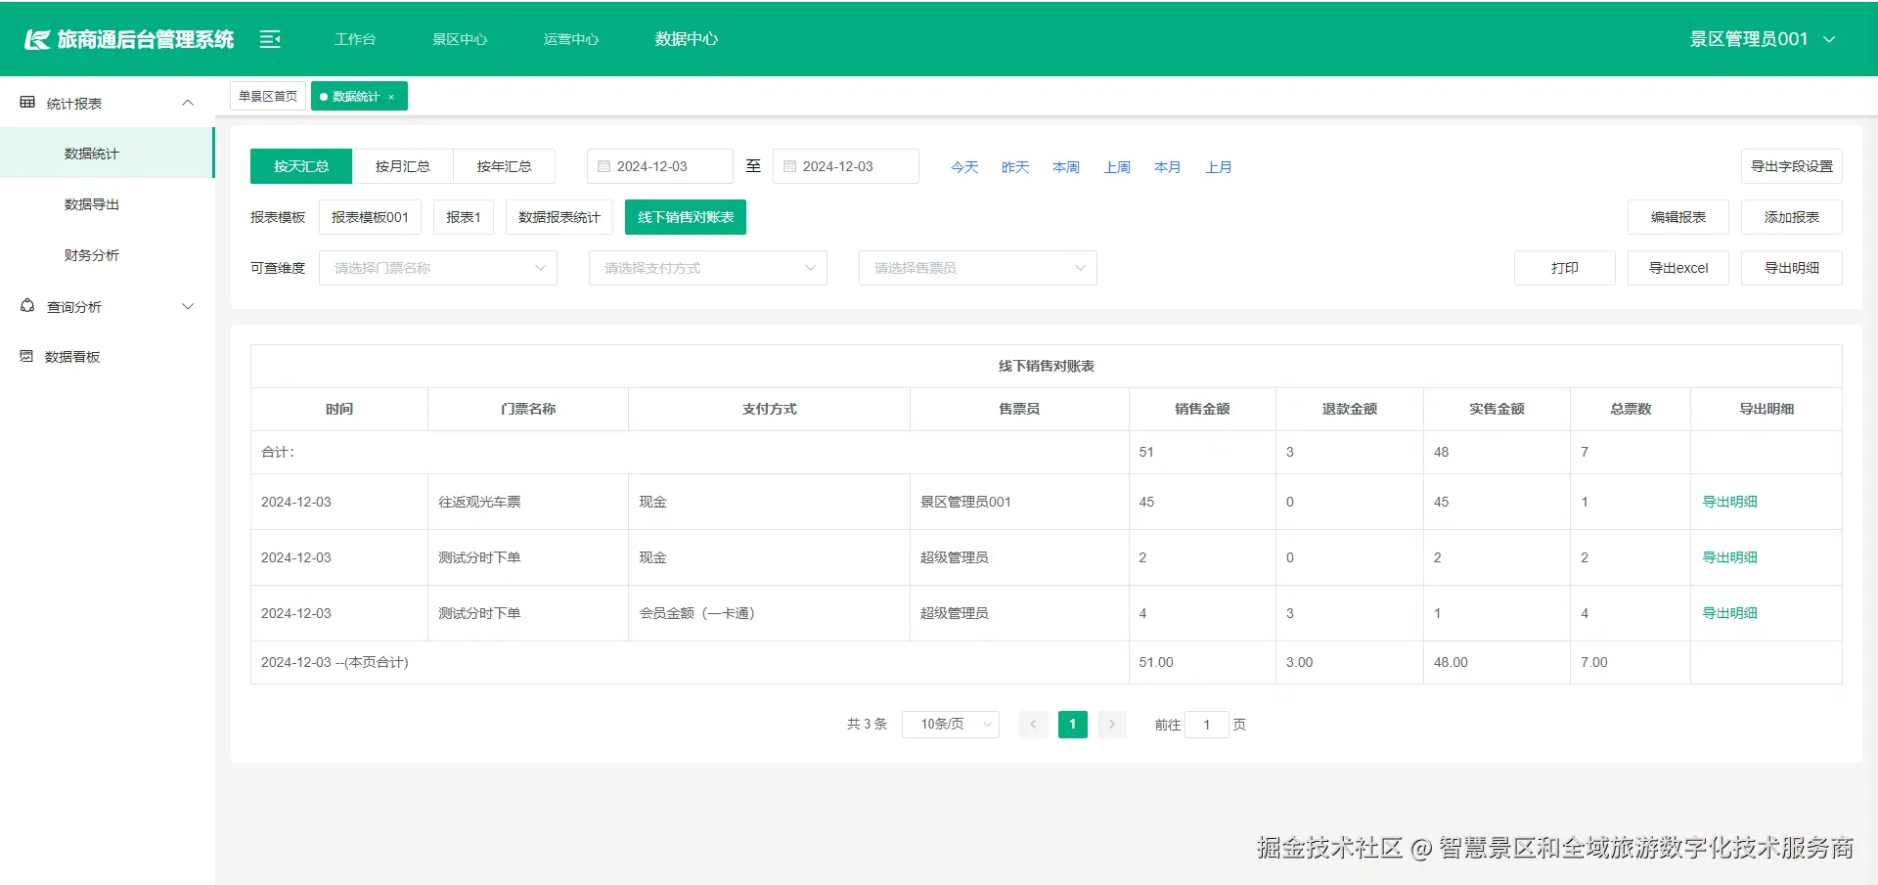The image size is (1878, 885).
Task: Switch summary mode to 按月汇总
Action: pos(402,166)
